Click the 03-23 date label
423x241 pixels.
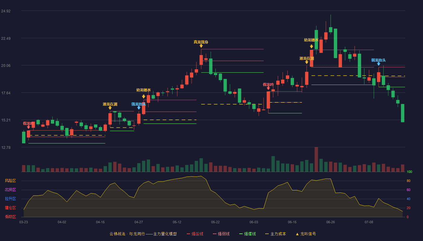tap(24, 222)
